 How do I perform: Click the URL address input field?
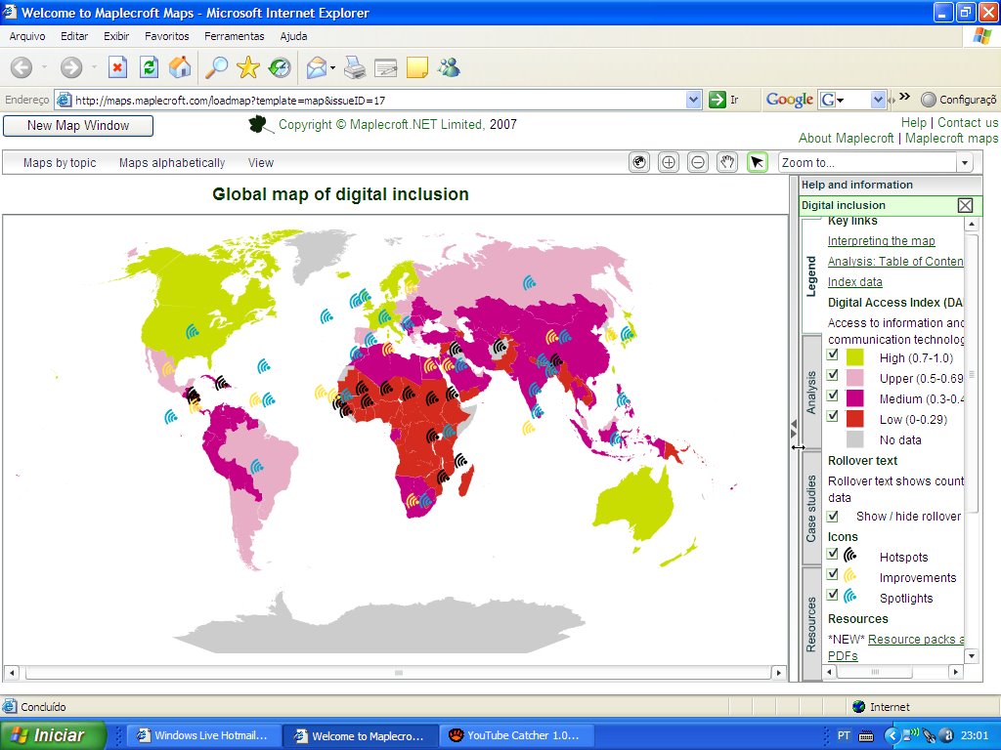pos(378,101)
